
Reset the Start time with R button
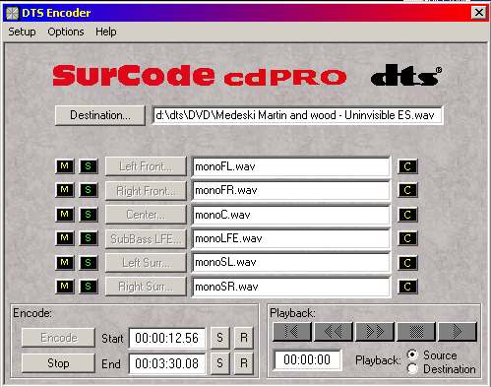point(244,338)
